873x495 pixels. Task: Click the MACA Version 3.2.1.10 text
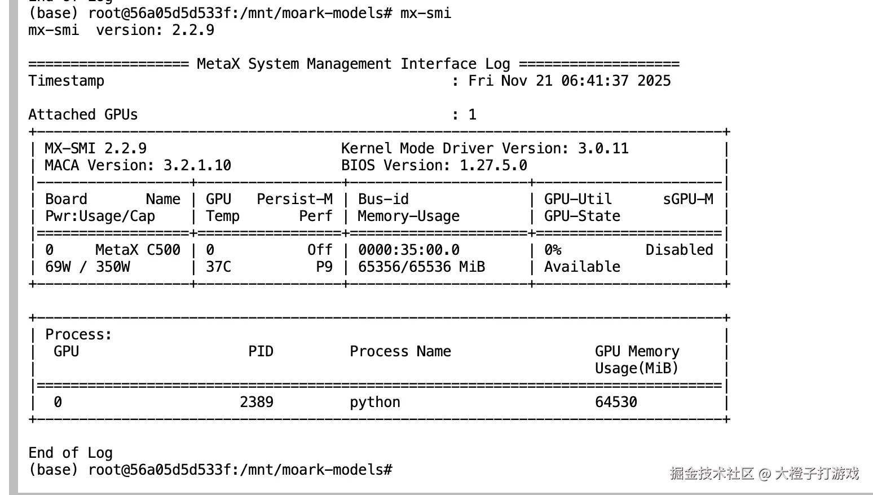(138, 165)
